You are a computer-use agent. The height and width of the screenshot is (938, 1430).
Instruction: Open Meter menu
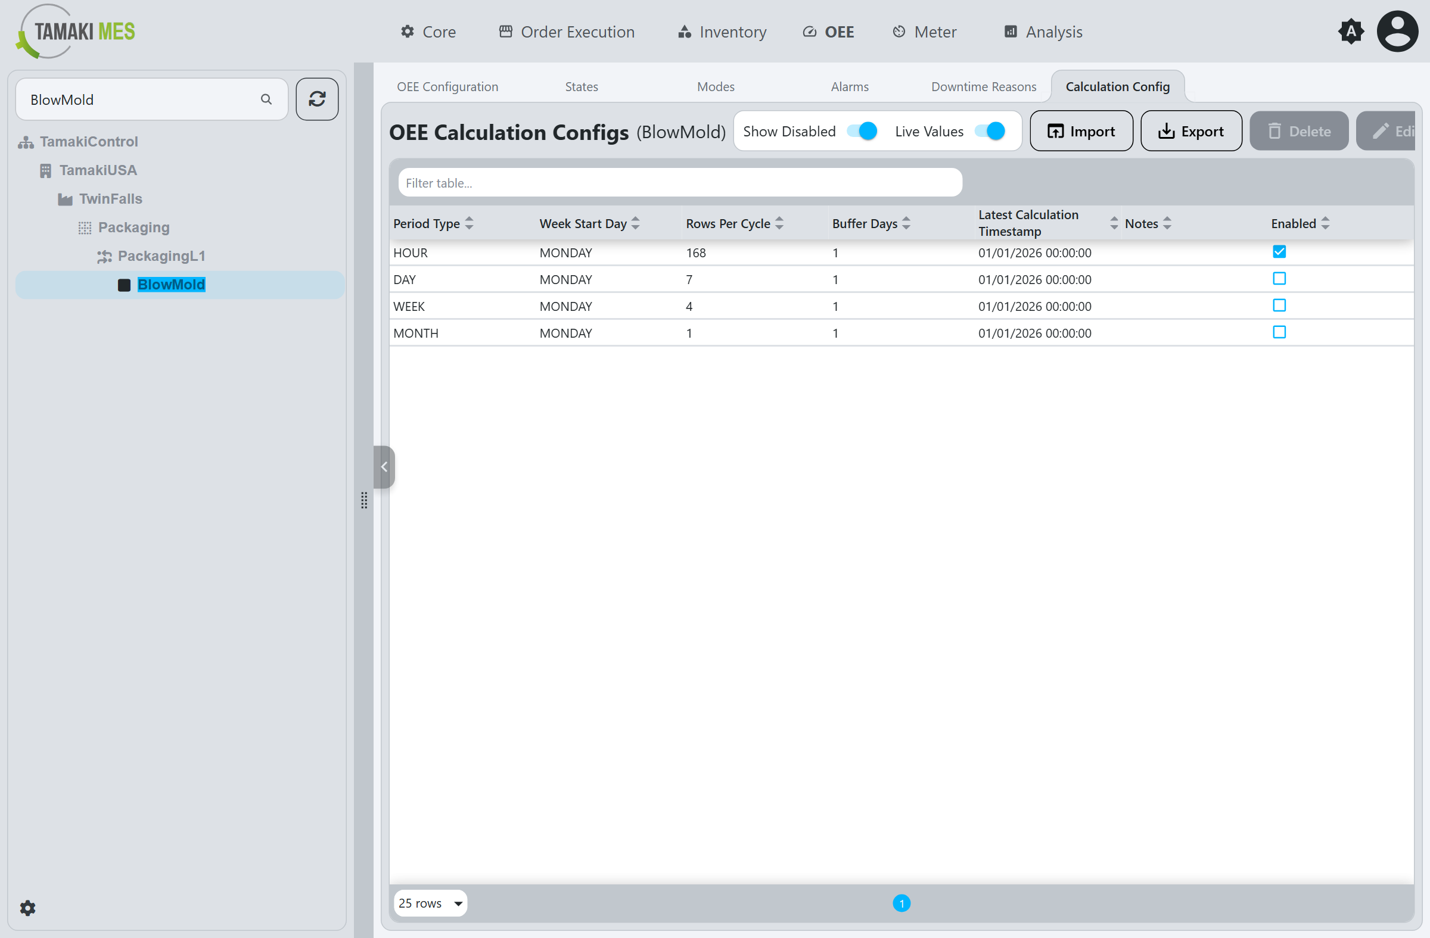[x=924, y=32]
